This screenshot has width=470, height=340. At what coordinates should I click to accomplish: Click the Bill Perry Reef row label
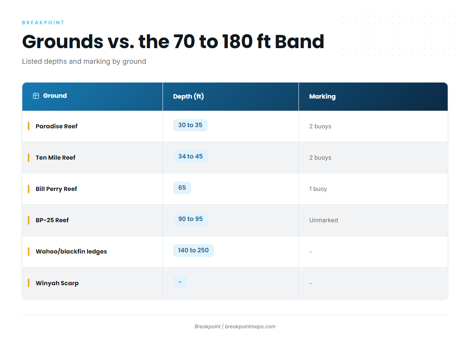pyautogui.click(x=56, y=189)
